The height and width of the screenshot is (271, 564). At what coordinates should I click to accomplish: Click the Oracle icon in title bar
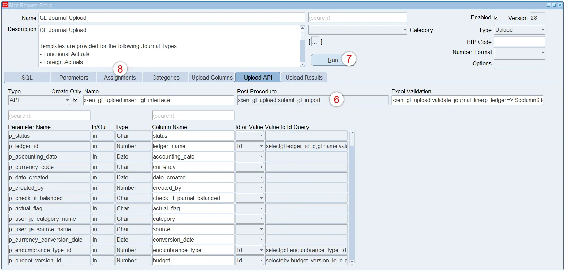pos(5,5)
